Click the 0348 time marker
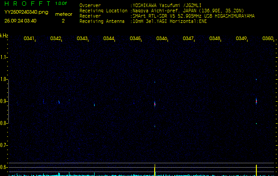The image size is (278, 176). (215, 38)
